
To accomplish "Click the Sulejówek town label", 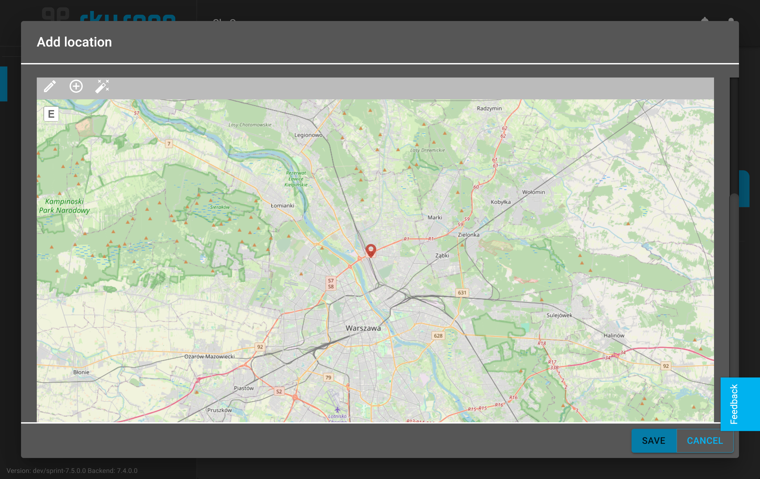I will pos(559,315).
